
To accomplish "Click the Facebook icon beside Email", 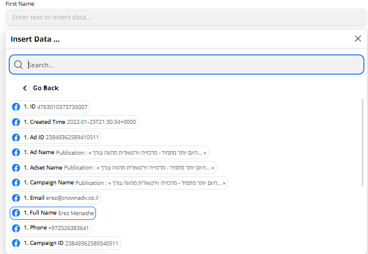I will (16, 198).
